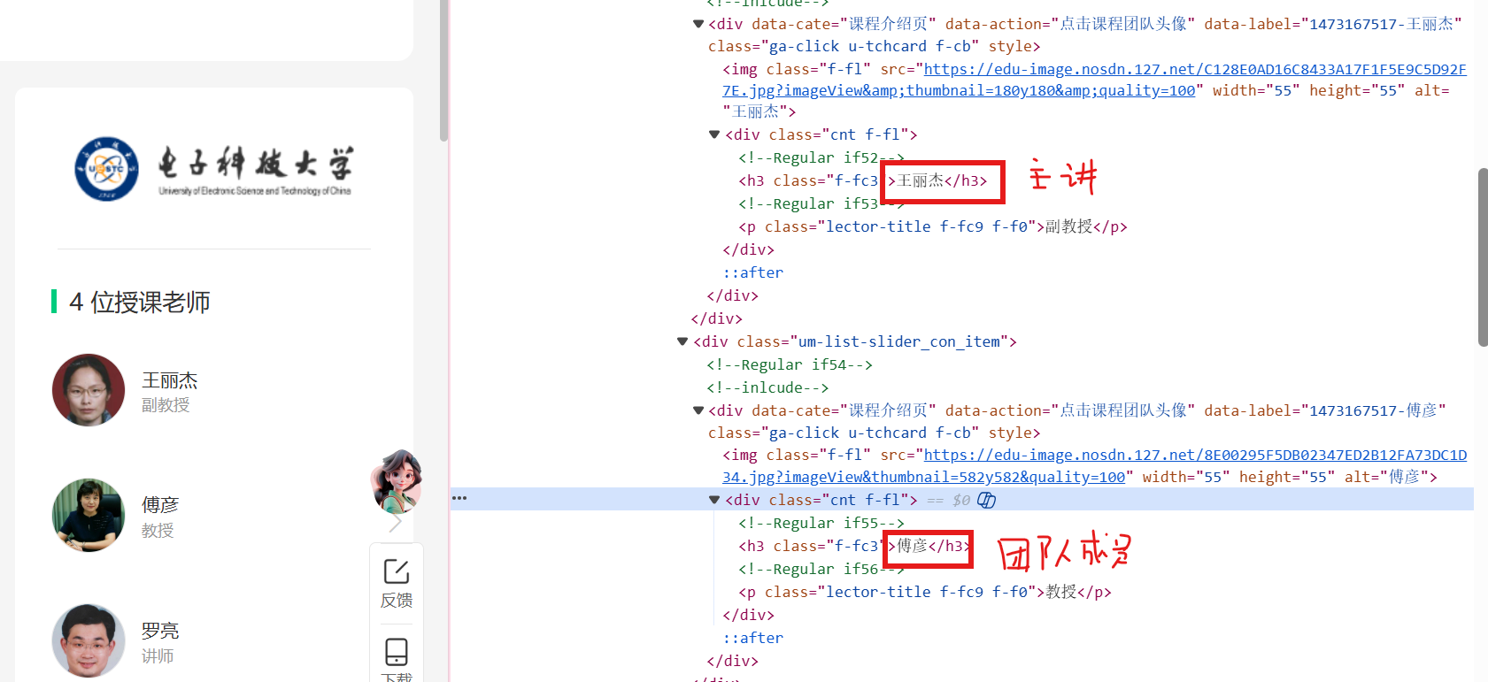The width and height of the screenshot is (1488, 682).
Task: Select the second ::after pseudo element below 教授
Action: (x=752, y=638)
